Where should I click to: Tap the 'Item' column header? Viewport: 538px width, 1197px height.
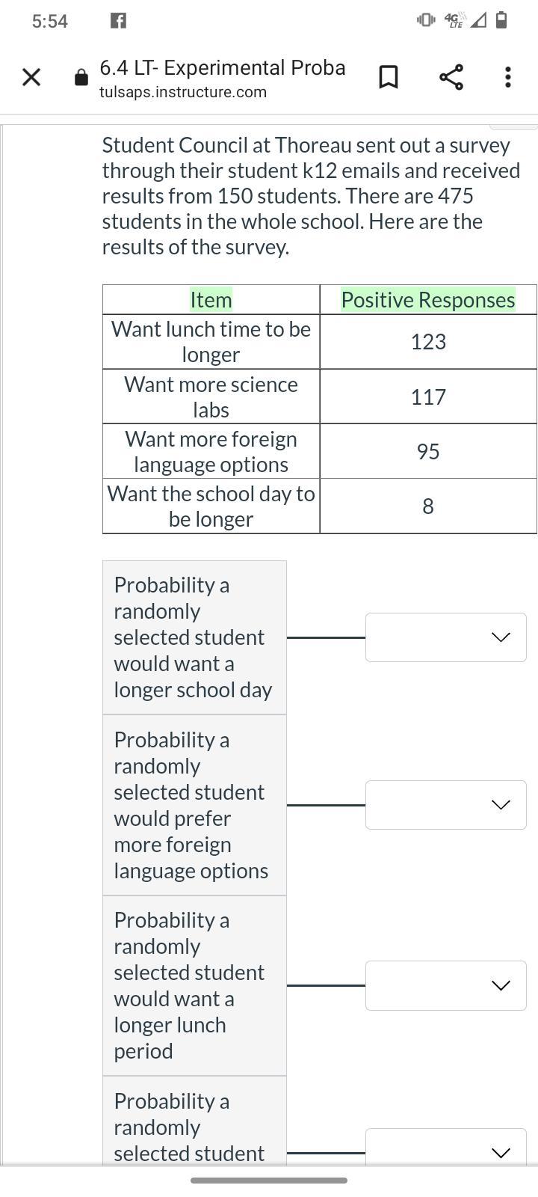point(211,300)
